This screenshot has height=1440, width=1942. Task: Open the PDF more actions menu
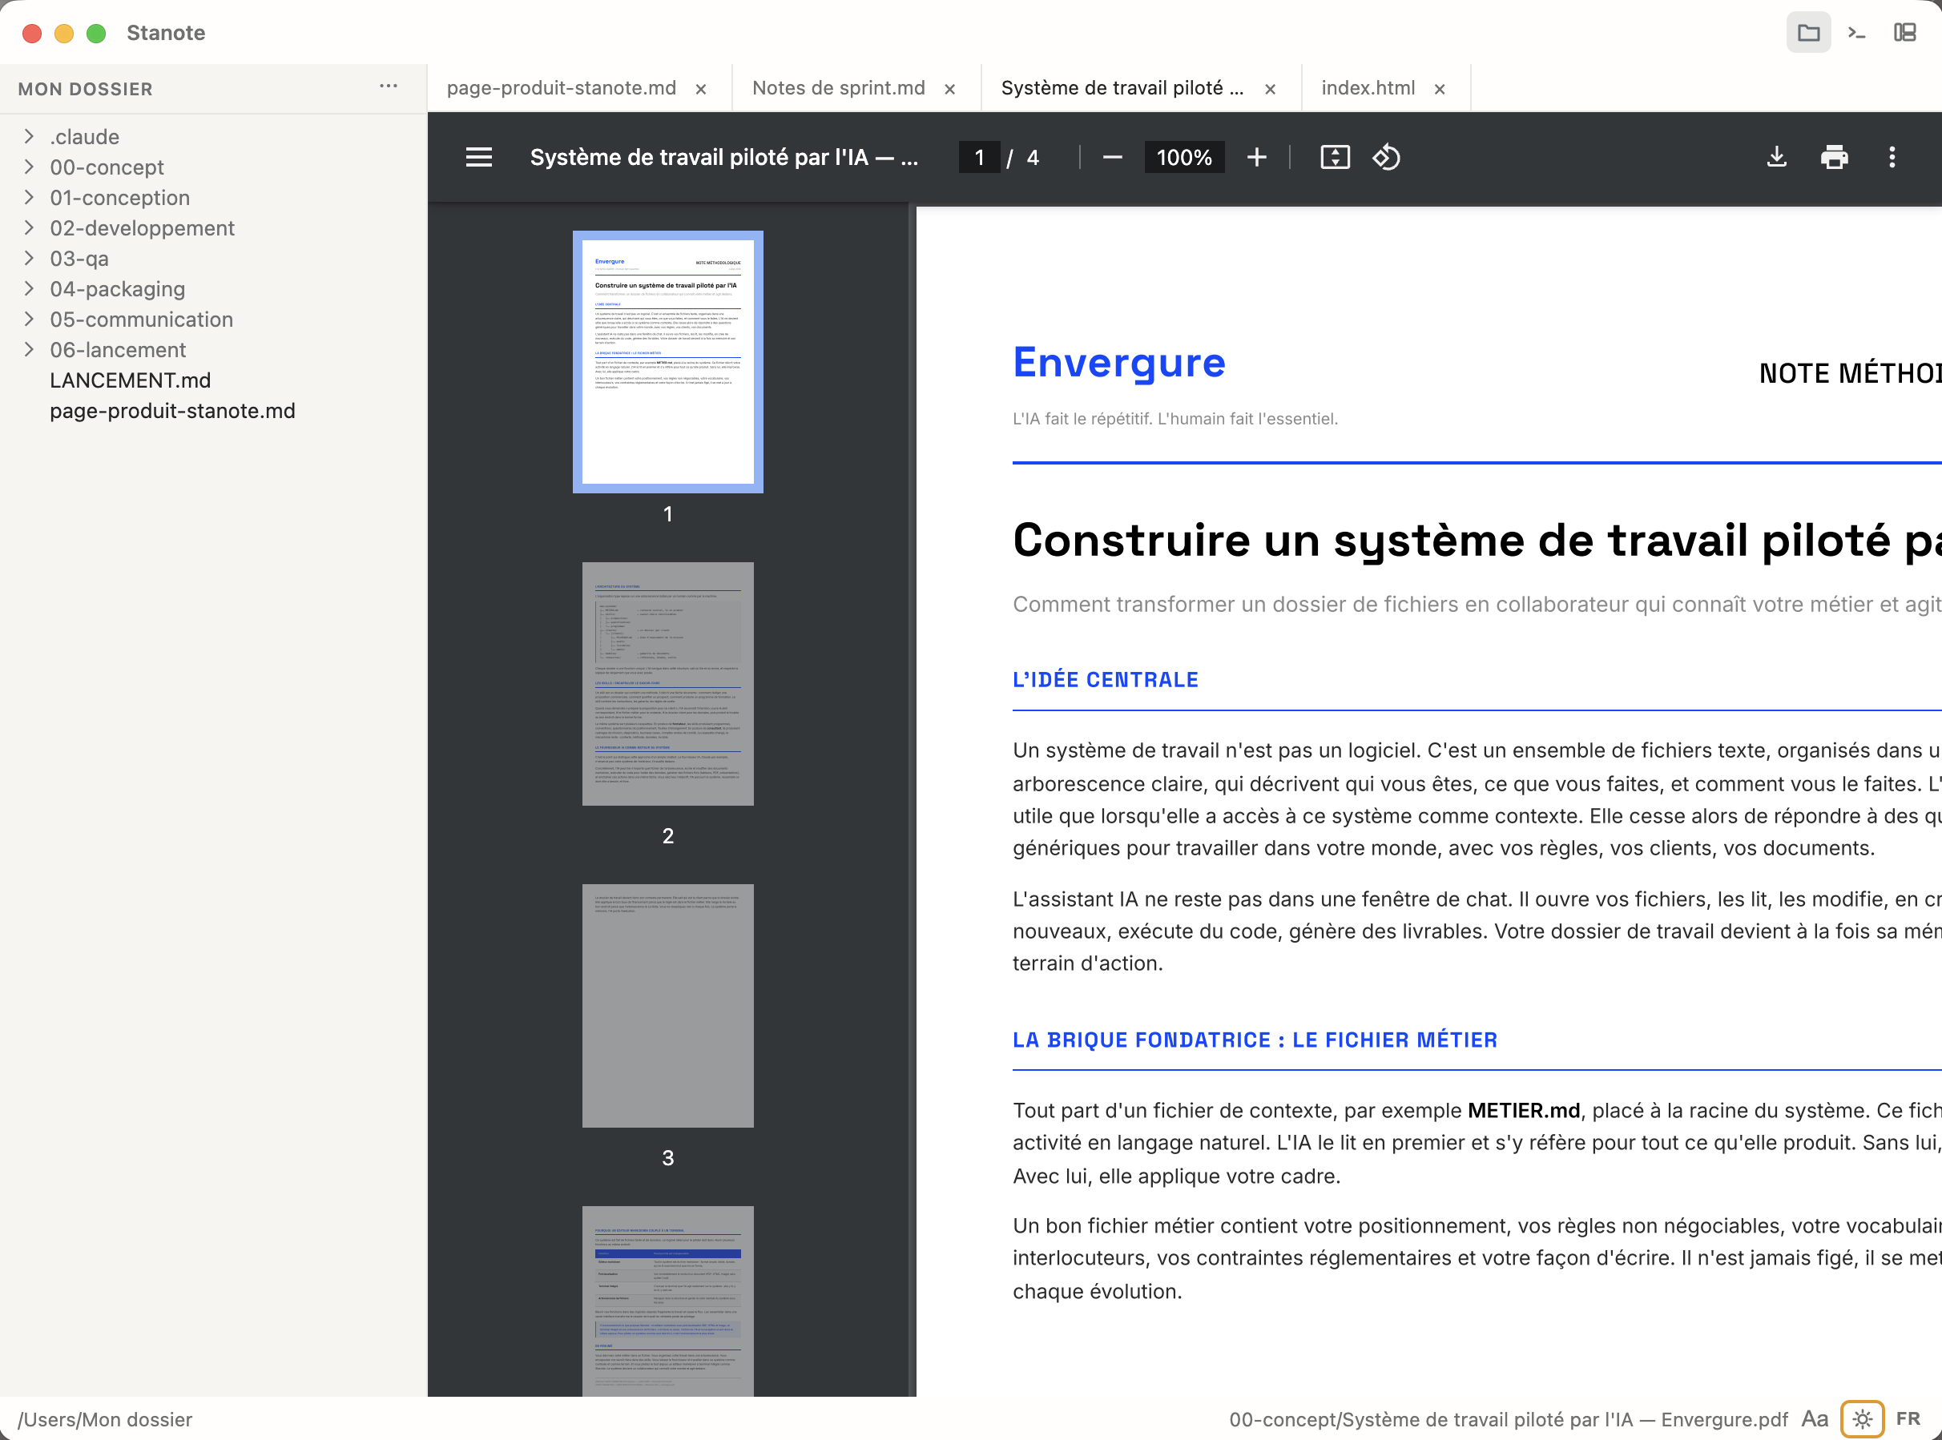1892,158
